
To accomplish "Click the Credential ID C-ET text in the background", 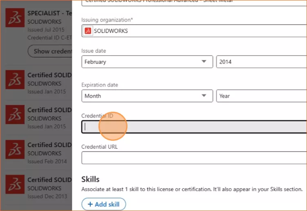I will (50, 38).
